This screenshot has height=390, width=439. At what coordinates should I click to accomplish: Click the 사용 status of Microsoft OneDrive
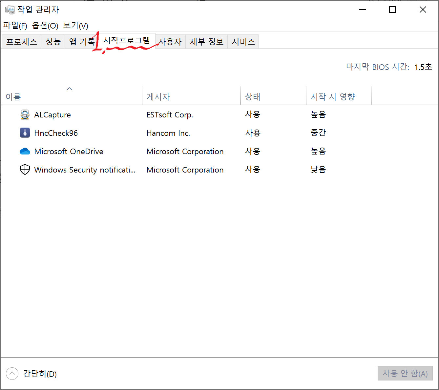pos(253,151)
